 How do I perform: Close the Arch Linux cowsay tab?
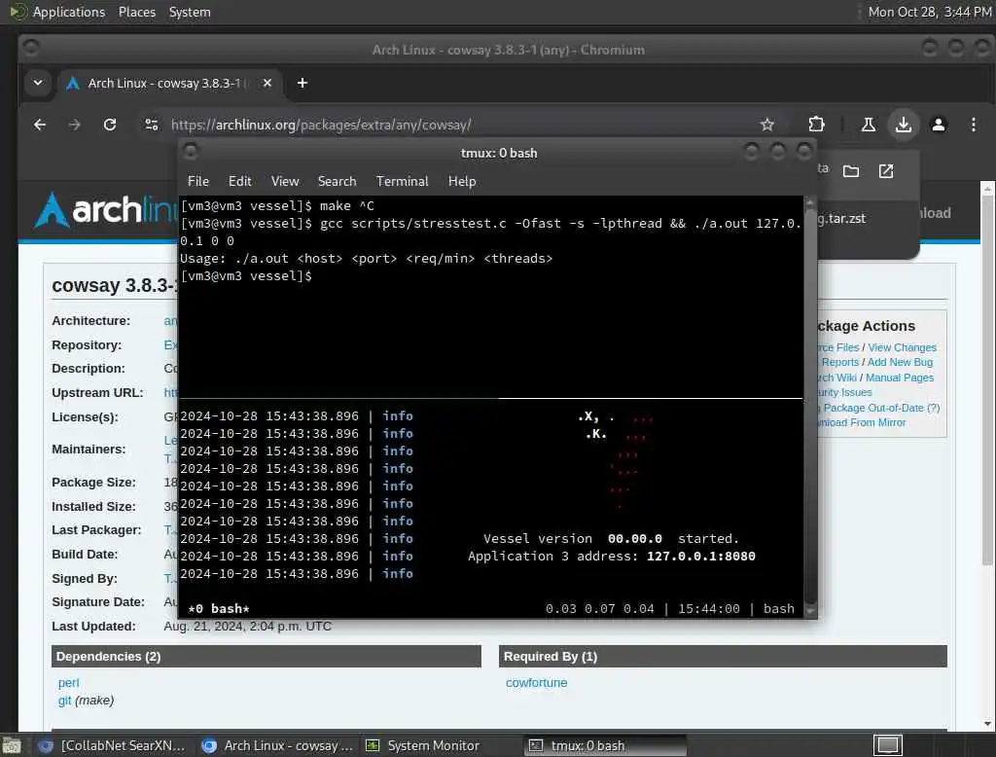[267, 83]
